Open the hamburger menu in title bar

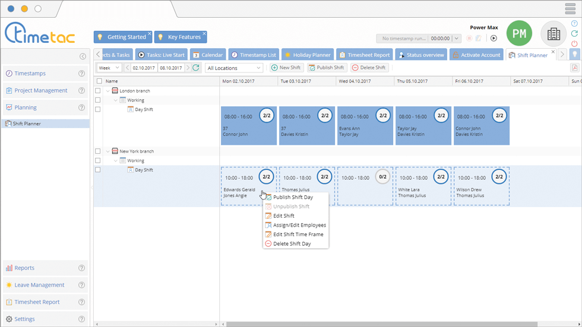(x=570, y=8)
